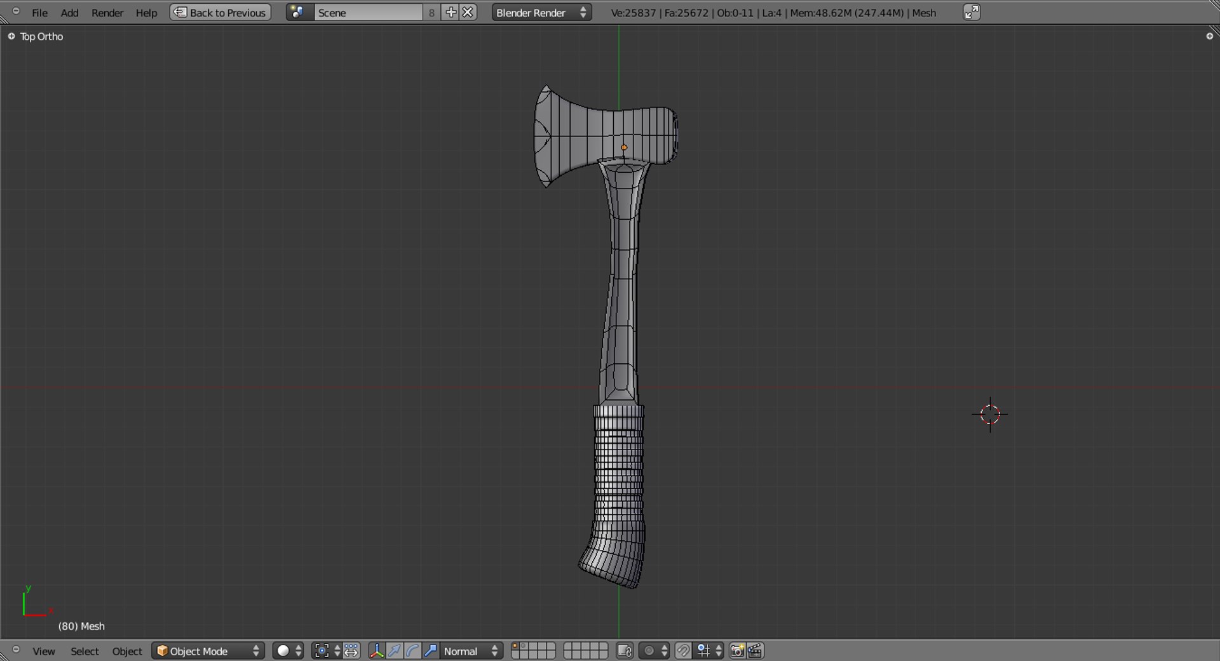Render OpenGL image with camera icon

click(x=737, y=651)
